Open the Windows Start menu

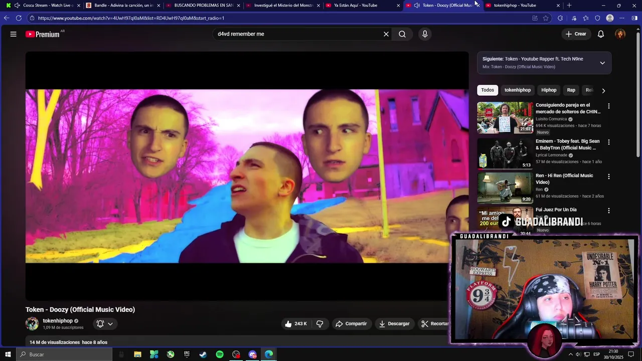click(x=8, y=354)
